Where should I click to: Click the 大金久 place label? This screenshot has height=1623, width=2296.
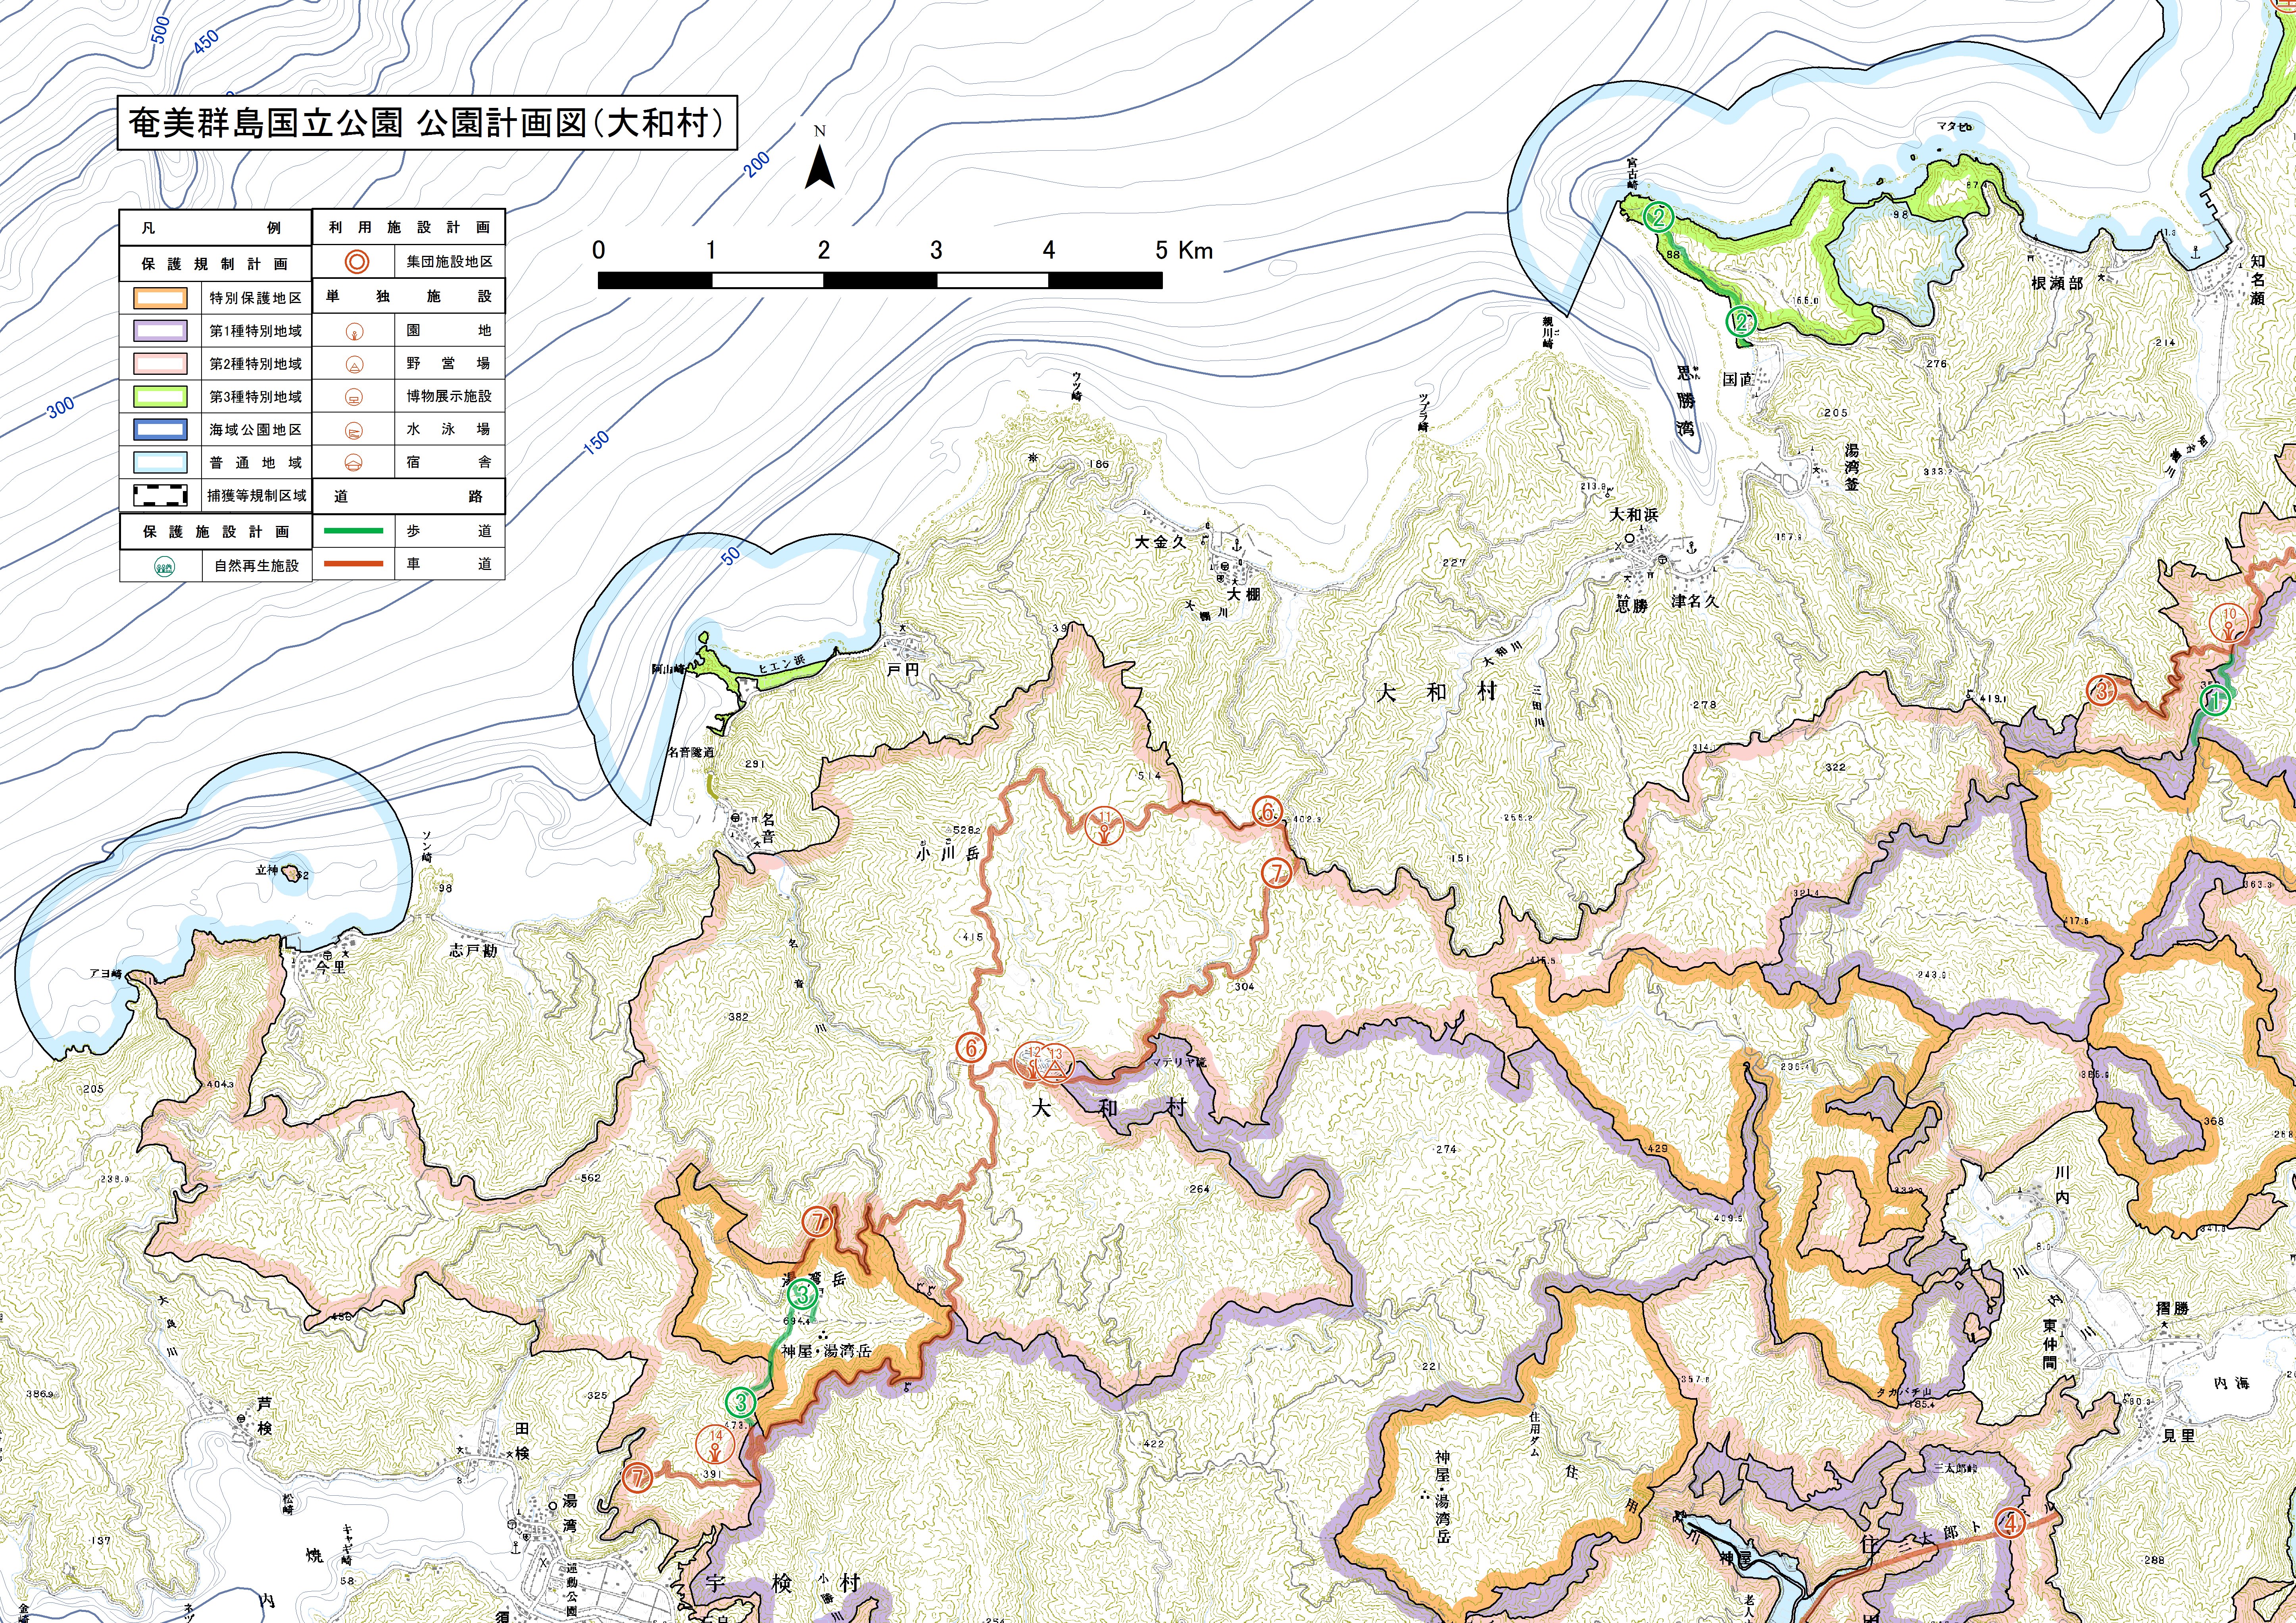(1161, 542)
